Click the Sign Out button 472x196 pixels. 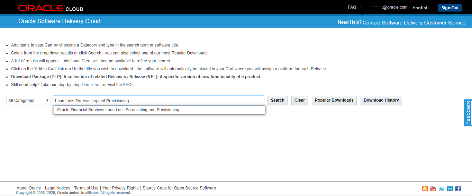click(450, 8)
